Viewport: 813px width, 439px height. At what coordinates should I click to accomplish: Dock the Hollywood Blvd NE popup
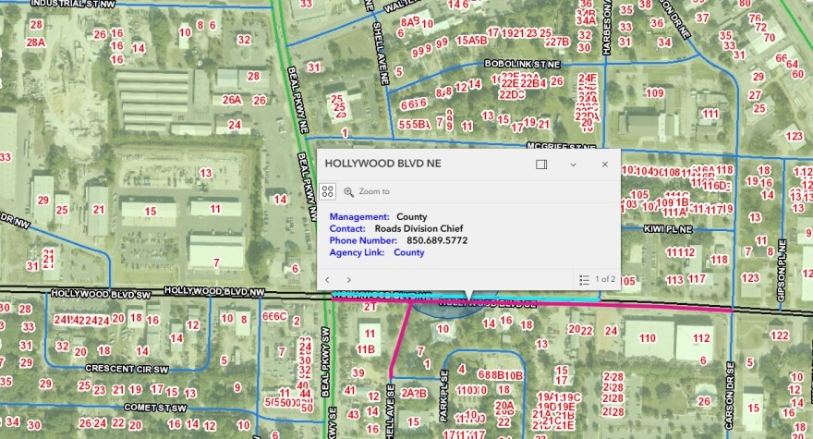click(x=541, y=165)
